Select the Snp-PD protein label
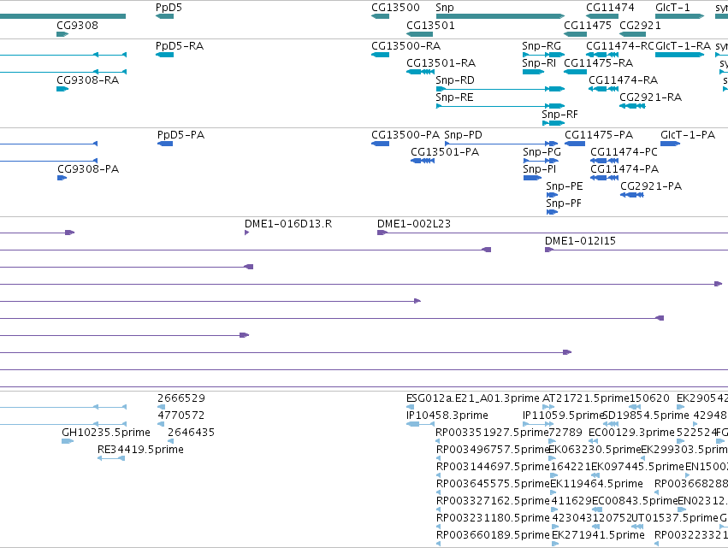The image size is (728, 548). pyautogui.click(x=464, y=134)
